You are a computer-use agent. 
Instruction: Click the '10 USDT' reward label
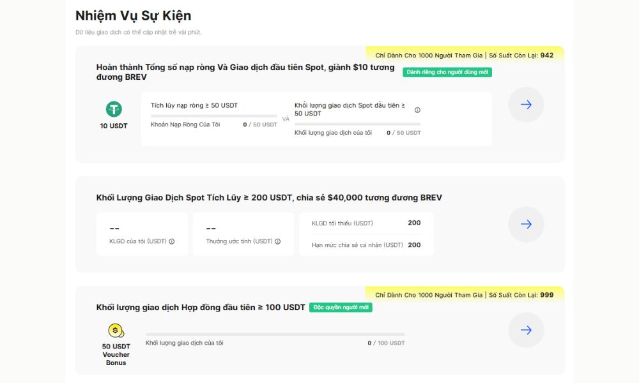tap(113, 126)
